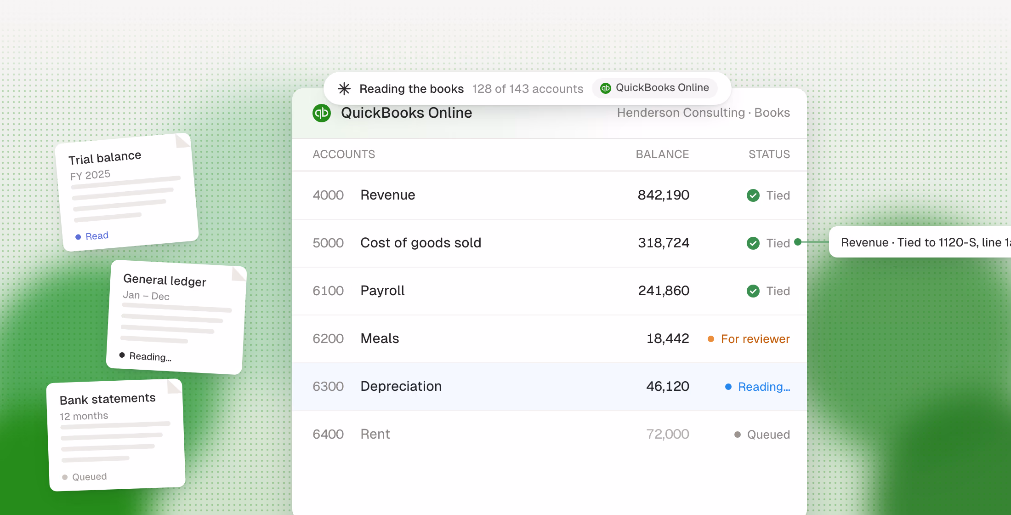Click the Tied status text on Revenue row

click(x=778, y=195)
